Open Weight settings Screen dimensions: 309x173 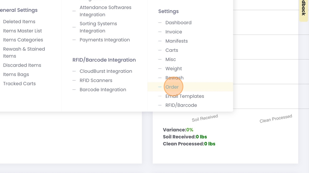coord(174,69)
